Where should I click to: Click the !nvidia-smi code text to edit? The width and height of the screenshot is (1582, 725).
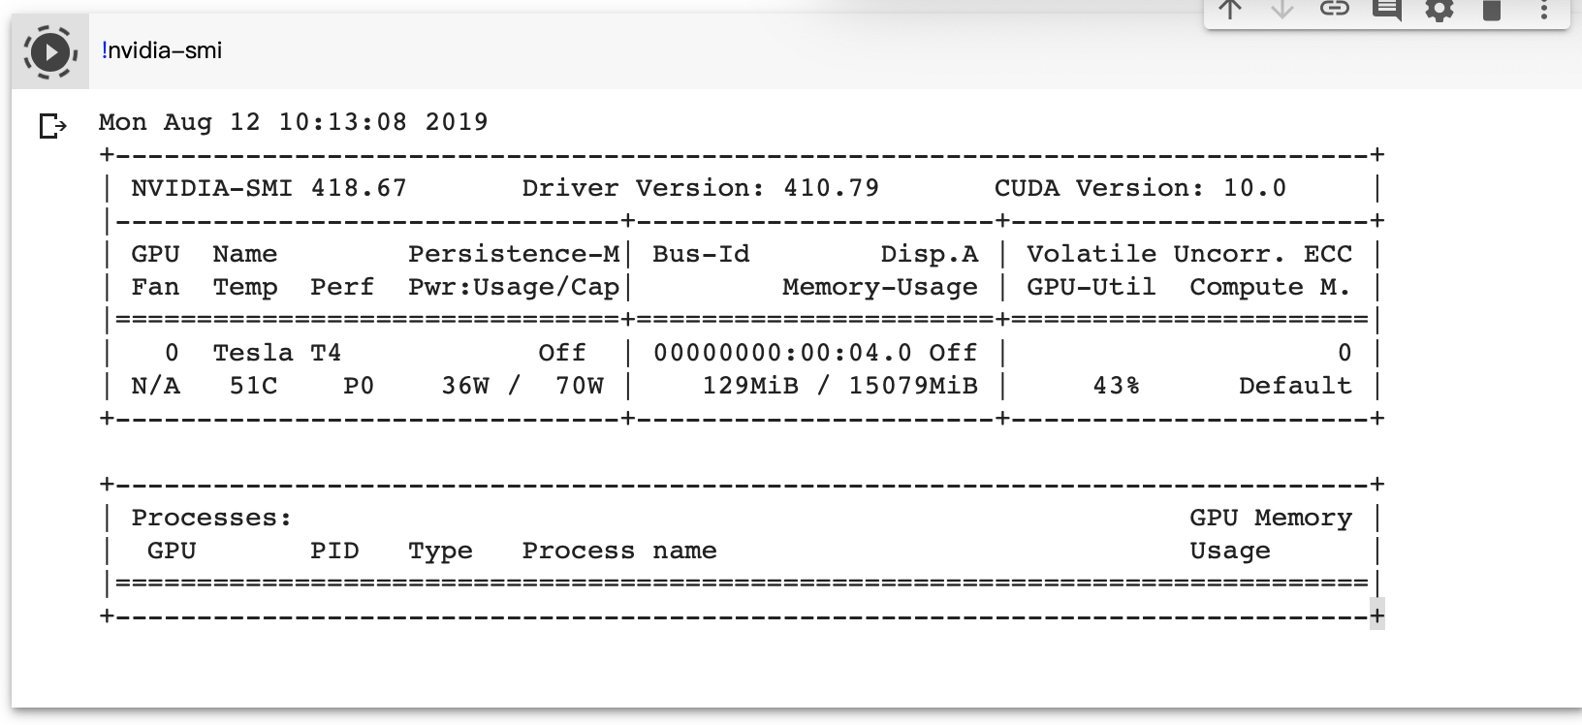163,51
